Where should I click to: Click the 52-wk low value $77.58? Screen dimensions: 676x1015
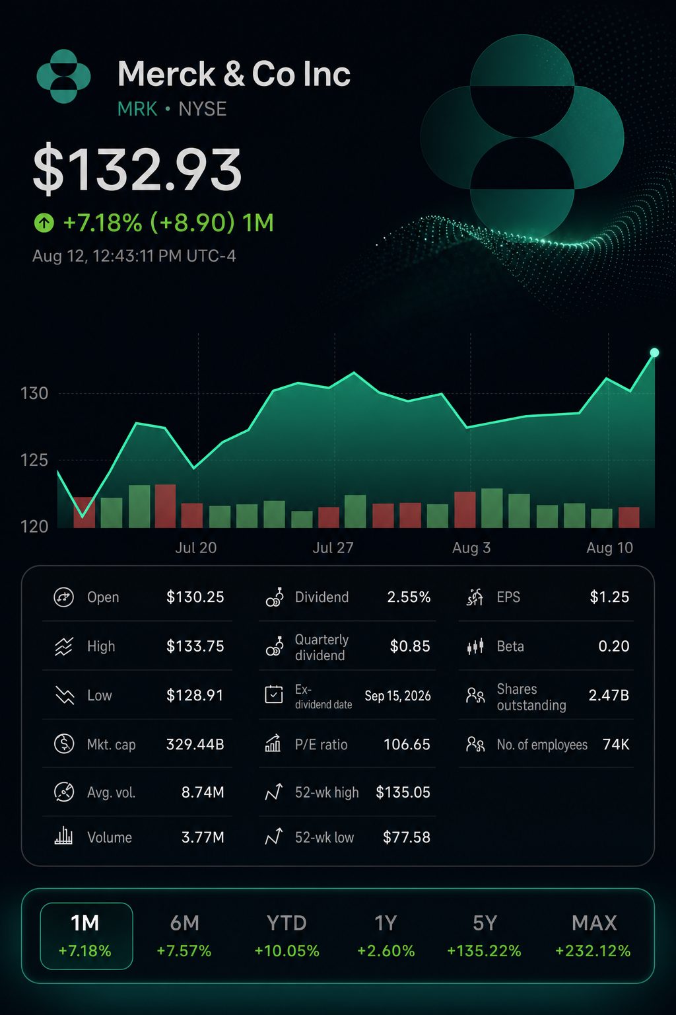[x=407, y=837]
